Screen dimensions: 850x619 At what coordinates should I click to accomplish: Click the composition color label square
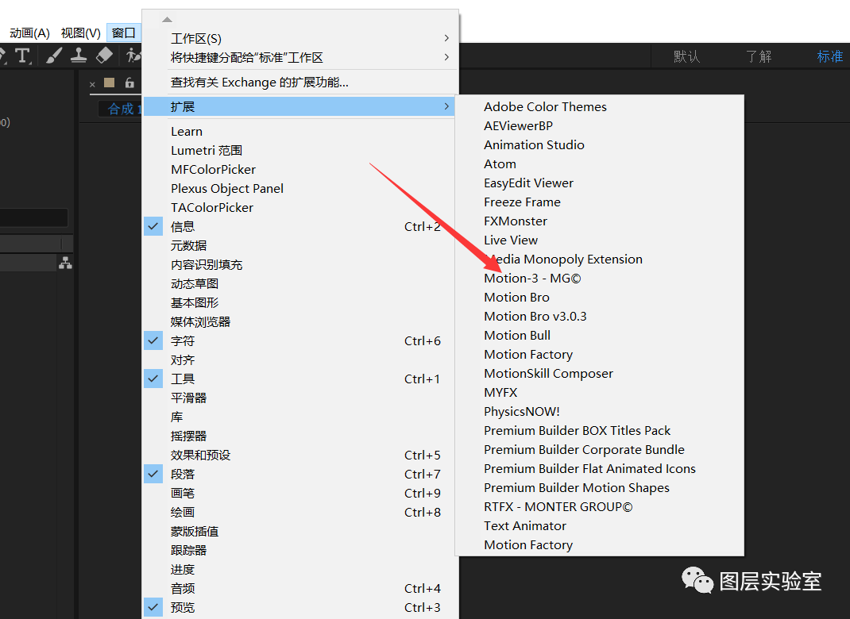pyautogui.click(x=110, y=83)
